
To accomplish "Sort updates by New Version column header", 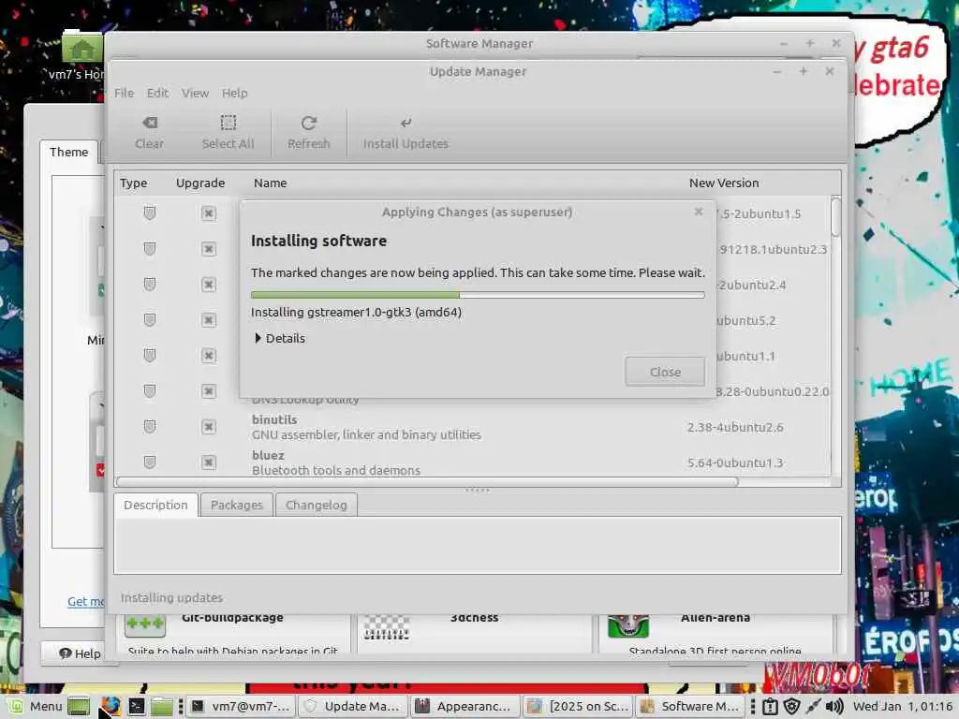I will coord(724,183).
